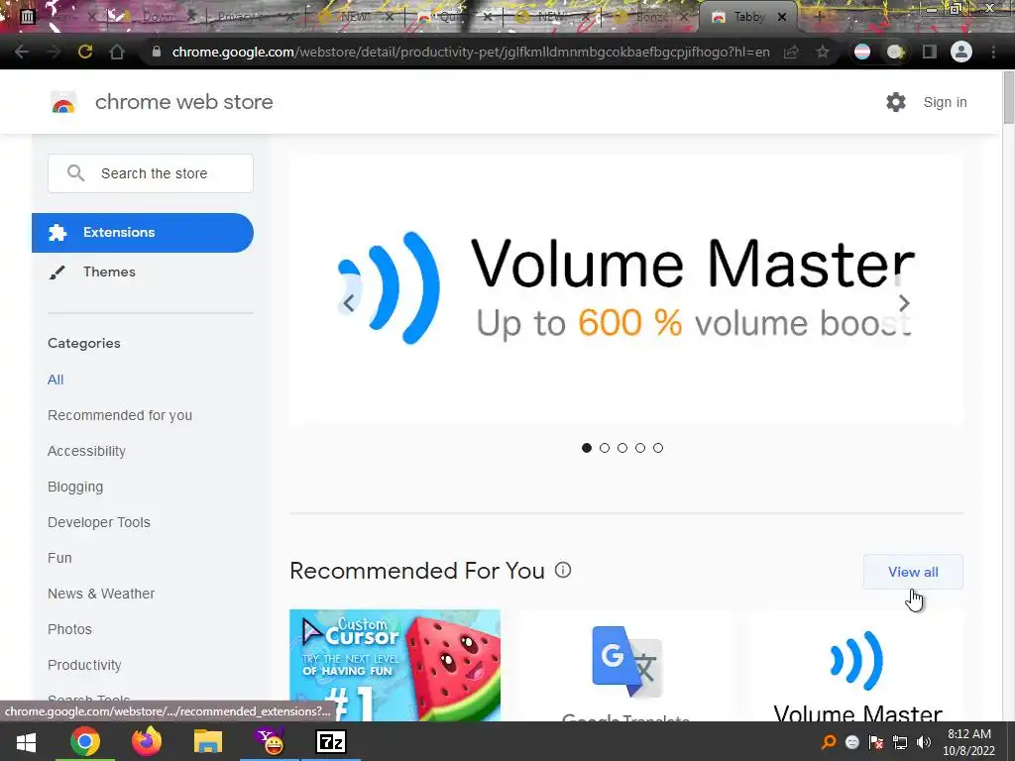
Task: Open the Action Center flag icon
Action: (876, 742)
